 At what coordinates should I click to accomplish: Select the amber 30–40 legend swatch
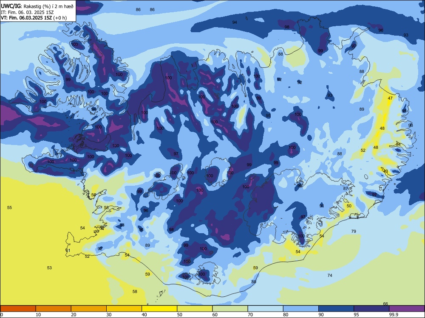(x=124, y=309)
